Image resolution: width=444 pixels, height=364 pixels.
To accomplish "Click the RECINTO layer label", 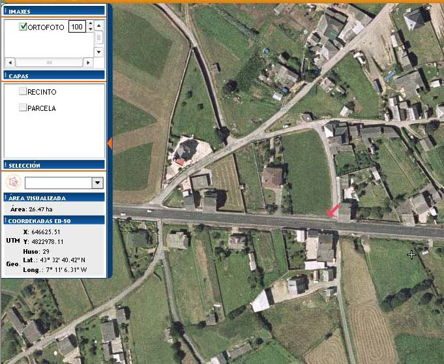I will click(x=42, y=92).
